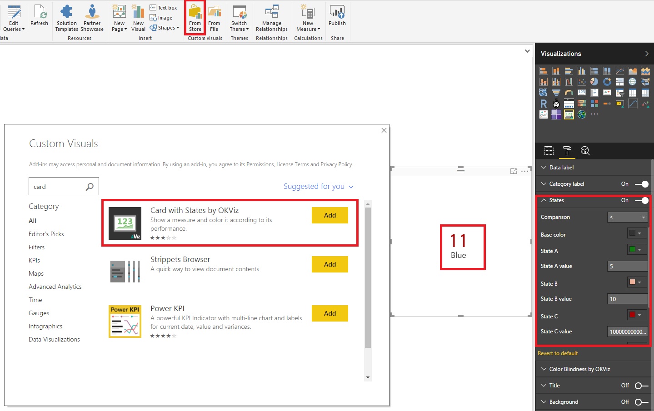This screenshot has width=654, height=411.
Task: Open the Shapes dropdown
Action: pos(164,28)
